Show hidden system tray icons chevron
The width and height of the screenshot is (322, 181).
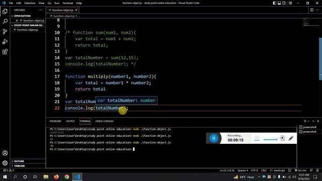pyautogui.click(x=259, y=176)
